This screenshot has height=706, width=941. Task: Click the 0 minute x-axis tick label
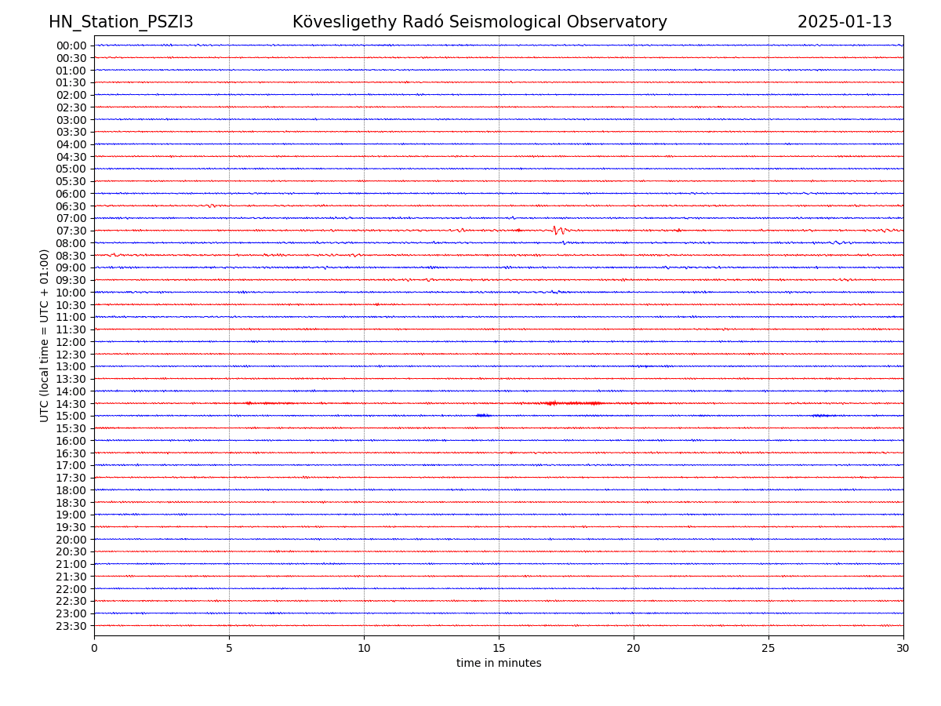click(x=94, y=649)
